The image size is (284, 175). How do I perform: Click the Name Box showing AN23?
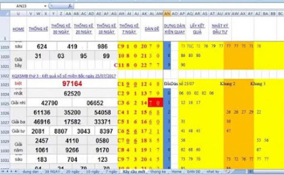(x=22, y=6)
